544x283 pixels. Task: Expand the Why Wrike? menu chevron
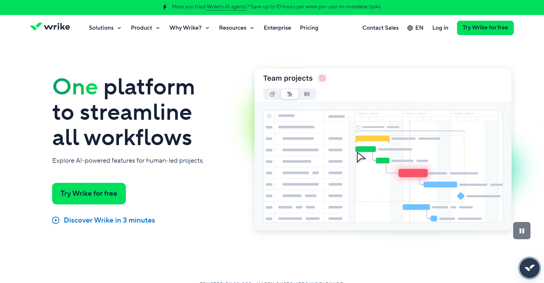207,28
